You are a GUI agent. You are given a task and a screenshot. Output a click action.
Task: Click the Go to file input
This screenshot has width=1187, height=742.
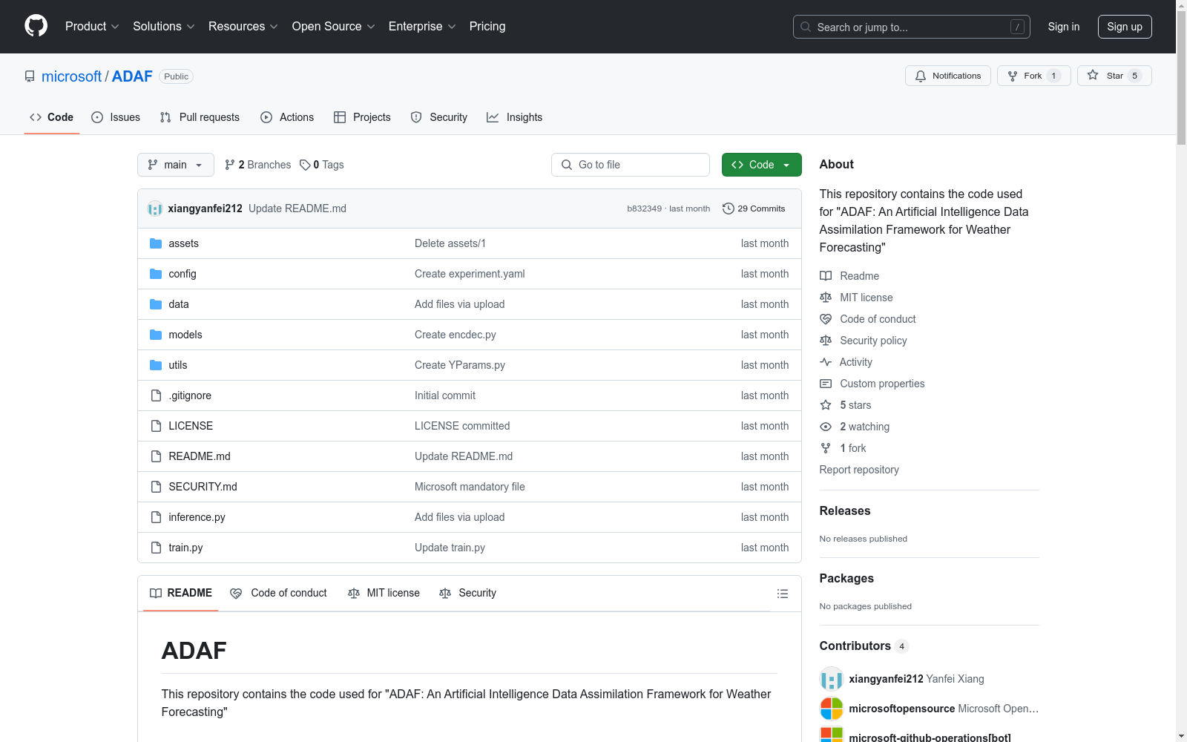coord(631,165)
